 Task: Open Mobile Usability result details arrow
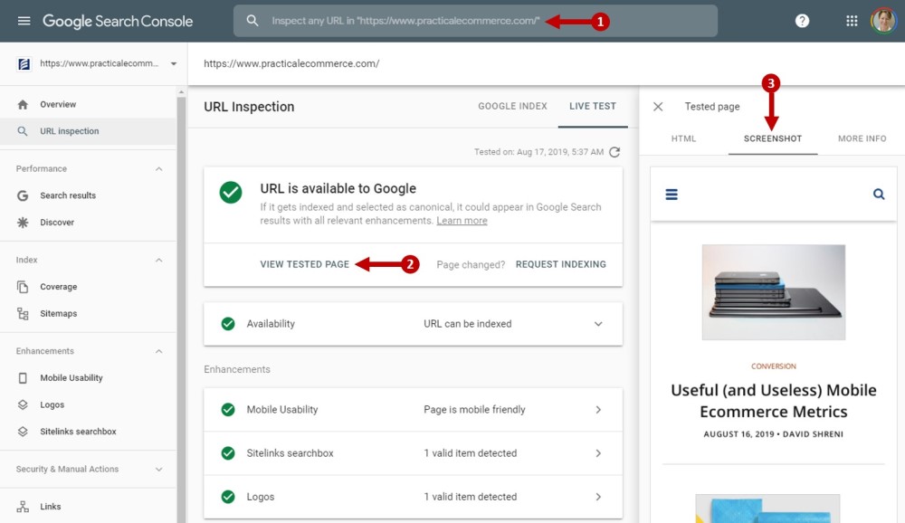[598, 409]
